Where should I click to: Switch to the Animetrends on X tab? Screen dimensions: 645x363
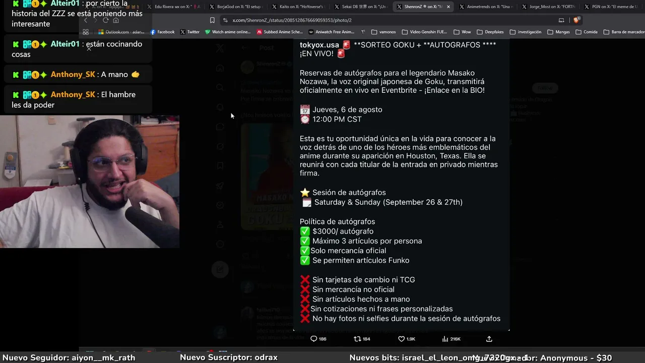point(486,7)
